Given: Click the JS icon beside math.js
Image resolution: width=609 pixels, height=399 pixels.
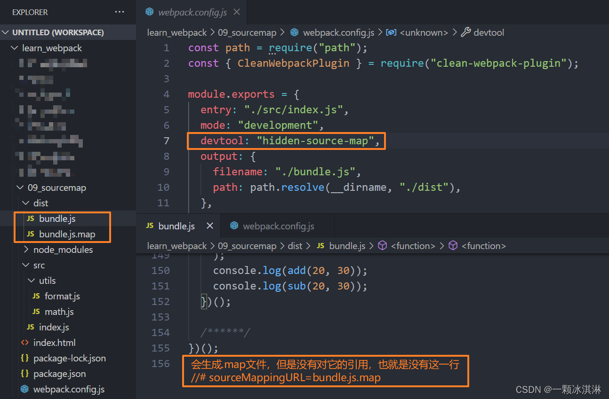Looking at the screenshot, I should 36,312.
